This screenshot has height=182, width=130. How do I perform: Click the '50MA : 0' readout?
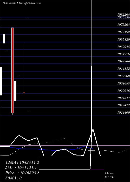14,178
